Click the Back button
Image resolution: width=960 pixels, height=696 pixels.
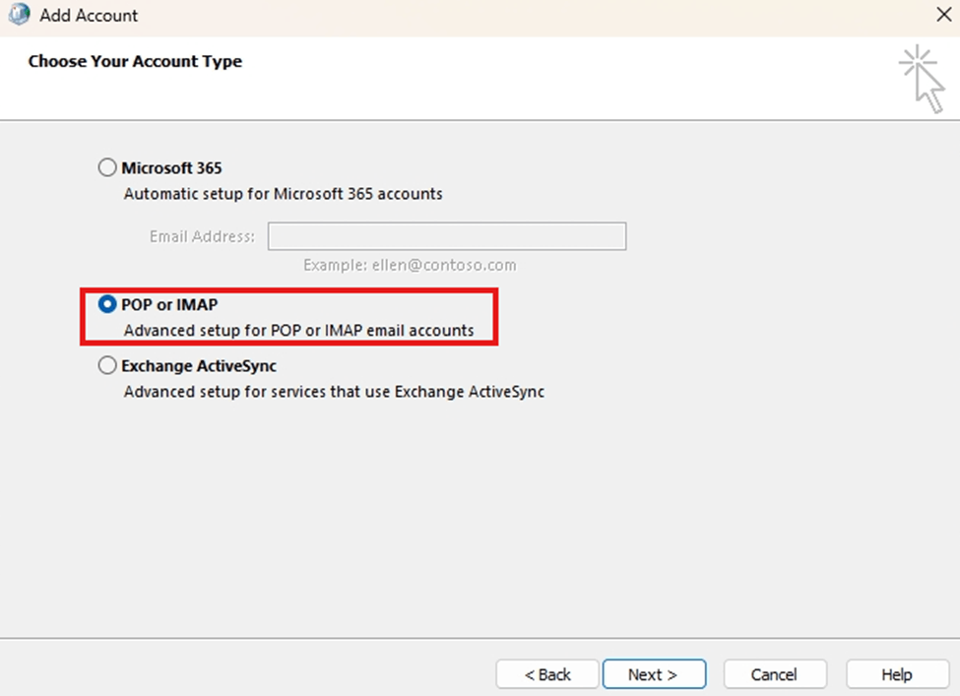(546, 674)
